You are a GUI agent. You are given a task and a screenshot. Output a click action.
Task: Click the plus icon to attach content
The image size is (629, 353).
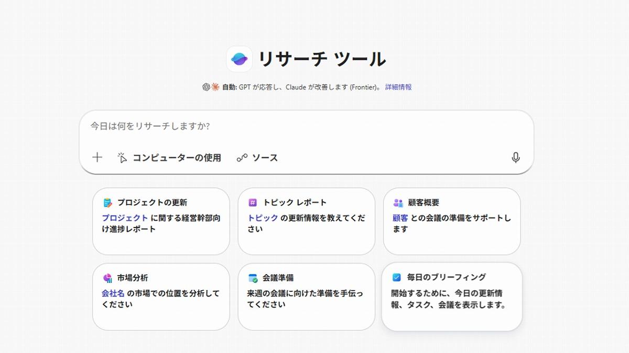pyautogui.click(x=96, y=157)
